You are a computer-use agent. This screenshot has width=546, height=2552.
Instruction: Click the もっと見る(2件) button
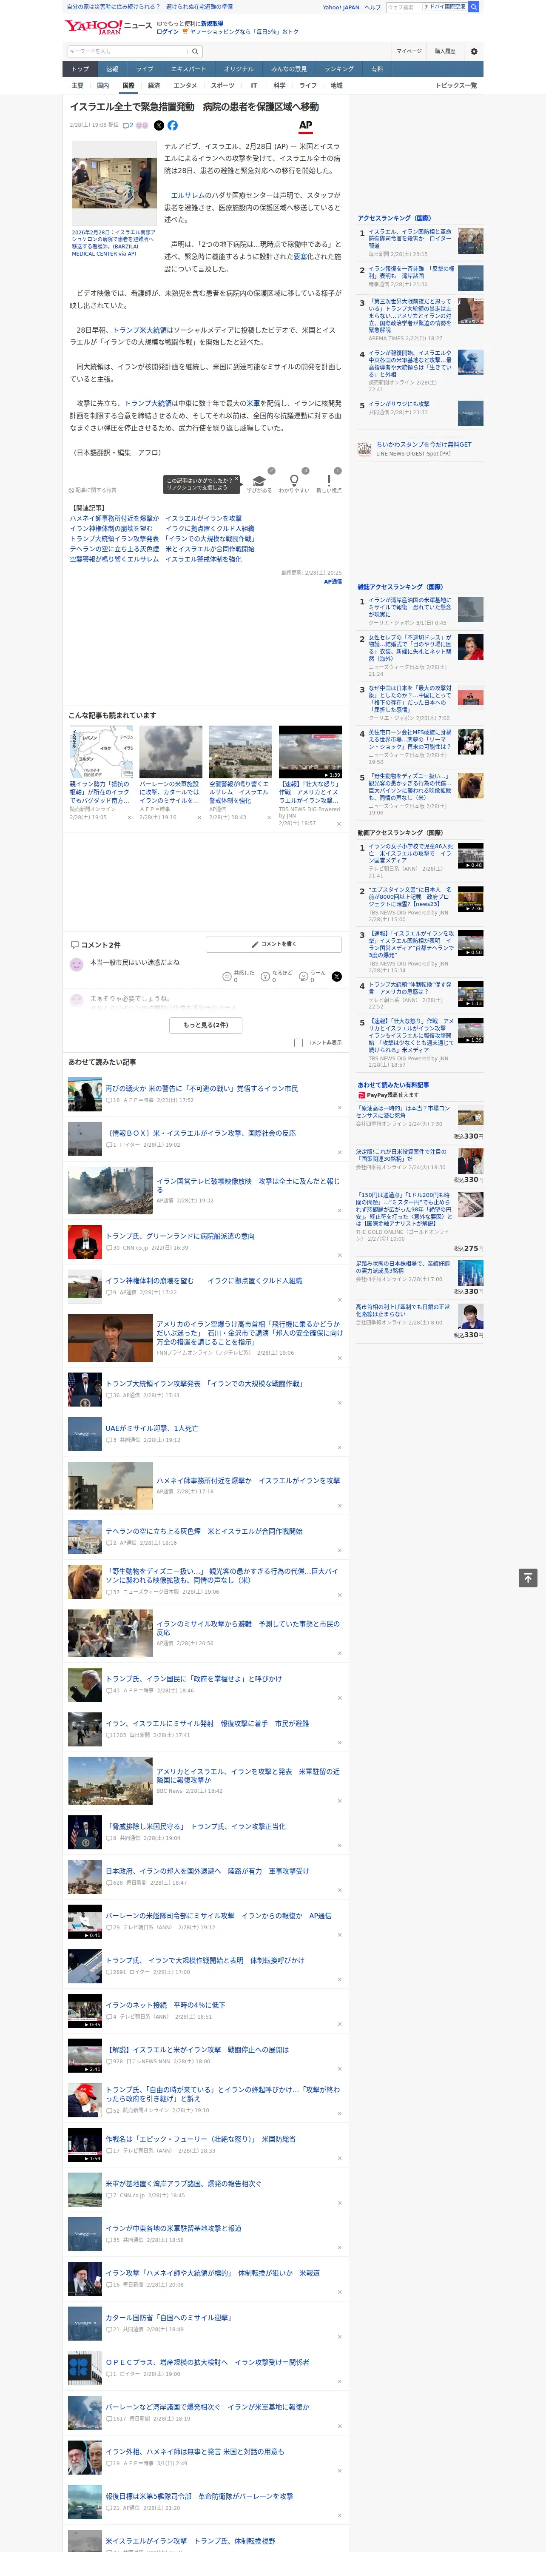pyautogui.click(x=206, y=1025)
